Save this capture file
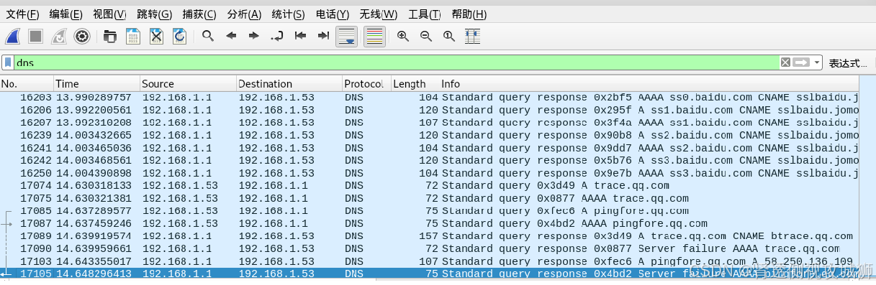Screen dimensions: 876x285 tap(133, 36)
